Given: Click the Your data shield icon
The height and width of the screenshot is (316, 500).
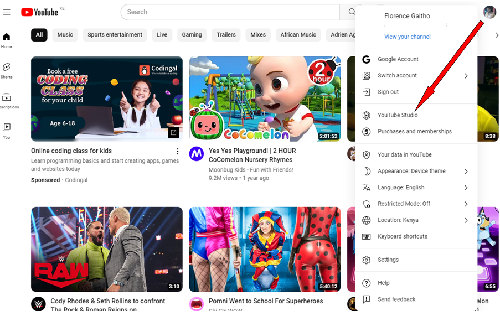Looking at the screenshot, I should [x=367, y=155].
